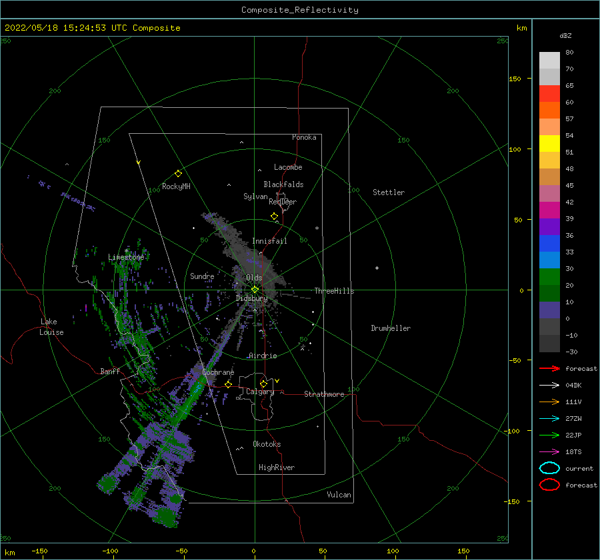The image size is (600, 560).
Task: Click the Banff town label
Action: [110, 372]
